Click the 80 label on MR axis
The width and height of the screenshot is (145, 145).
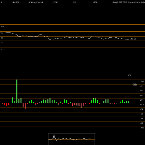(141, 86)
